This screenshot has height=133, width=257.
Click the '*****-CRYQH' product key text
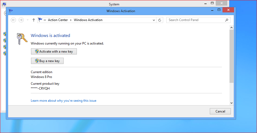pyautogui.click(x=40, y=88)
